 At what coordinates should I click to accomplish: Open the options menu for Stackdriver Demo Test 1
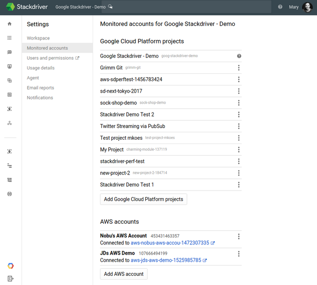tap(239, 184)
